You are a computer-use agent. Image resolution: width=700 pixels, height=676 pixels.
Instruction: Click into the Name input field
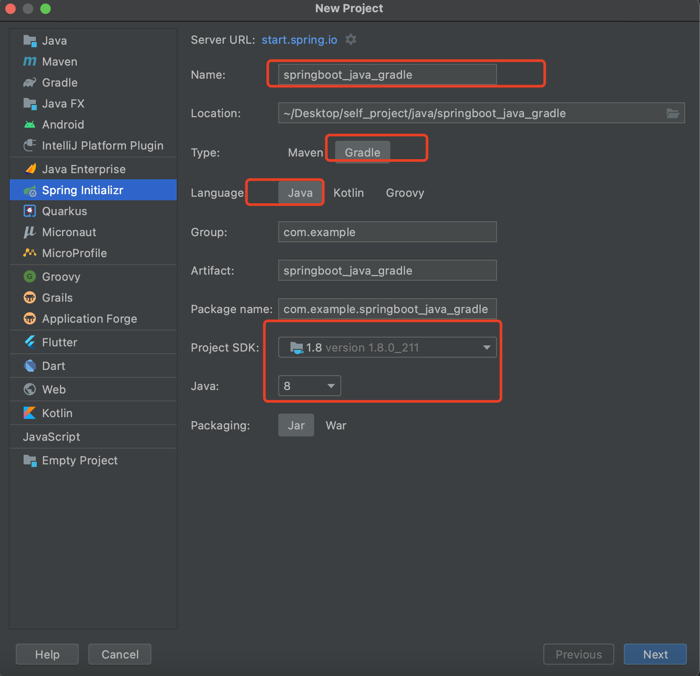(388, 75)
